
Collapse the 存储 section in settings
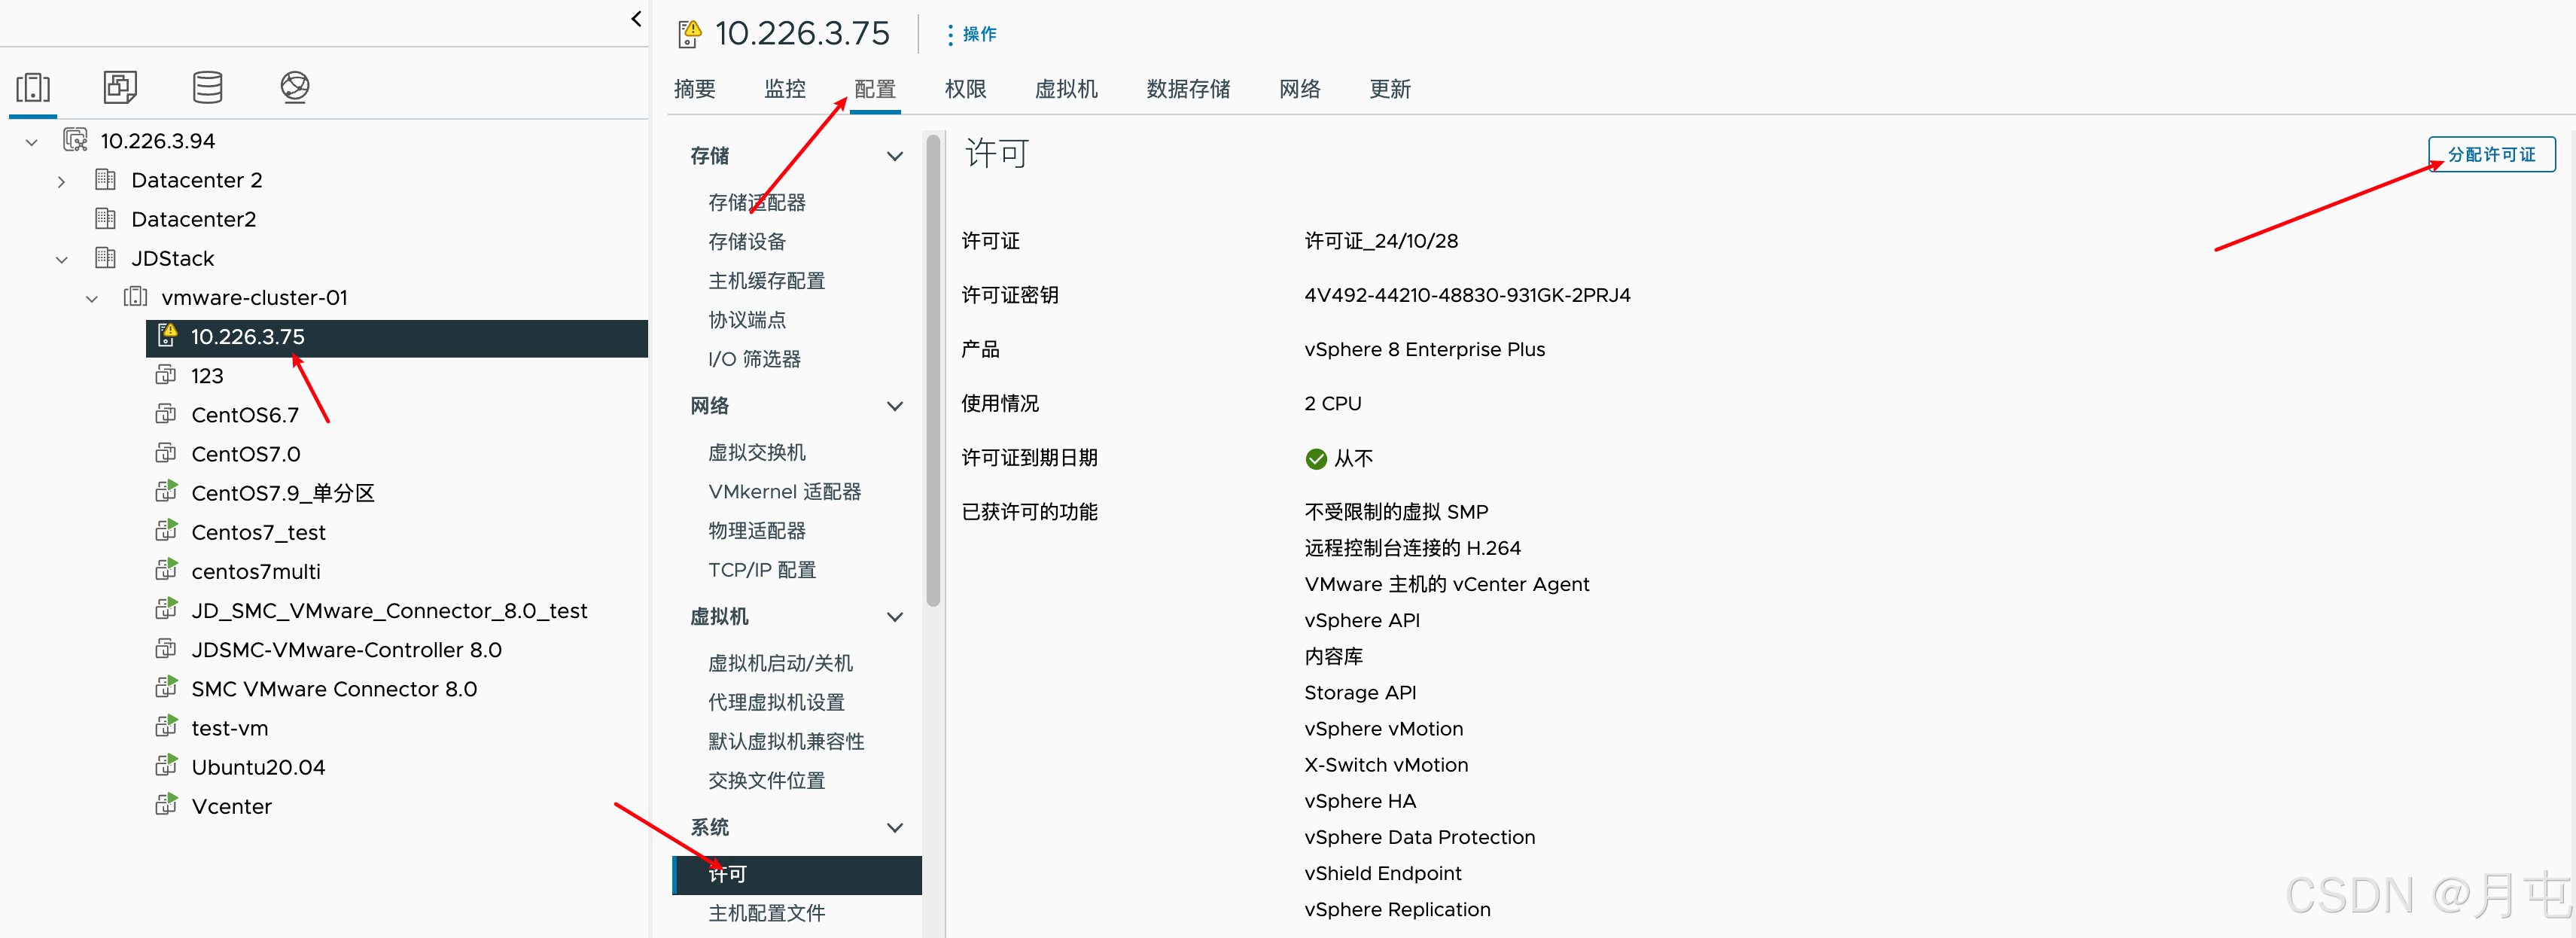pyautogui.click(x=894, y=156)
